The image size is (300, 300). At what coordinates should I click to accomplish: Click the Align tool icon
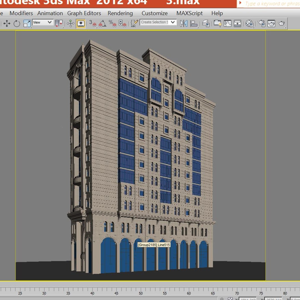click(x=194, y=24)
